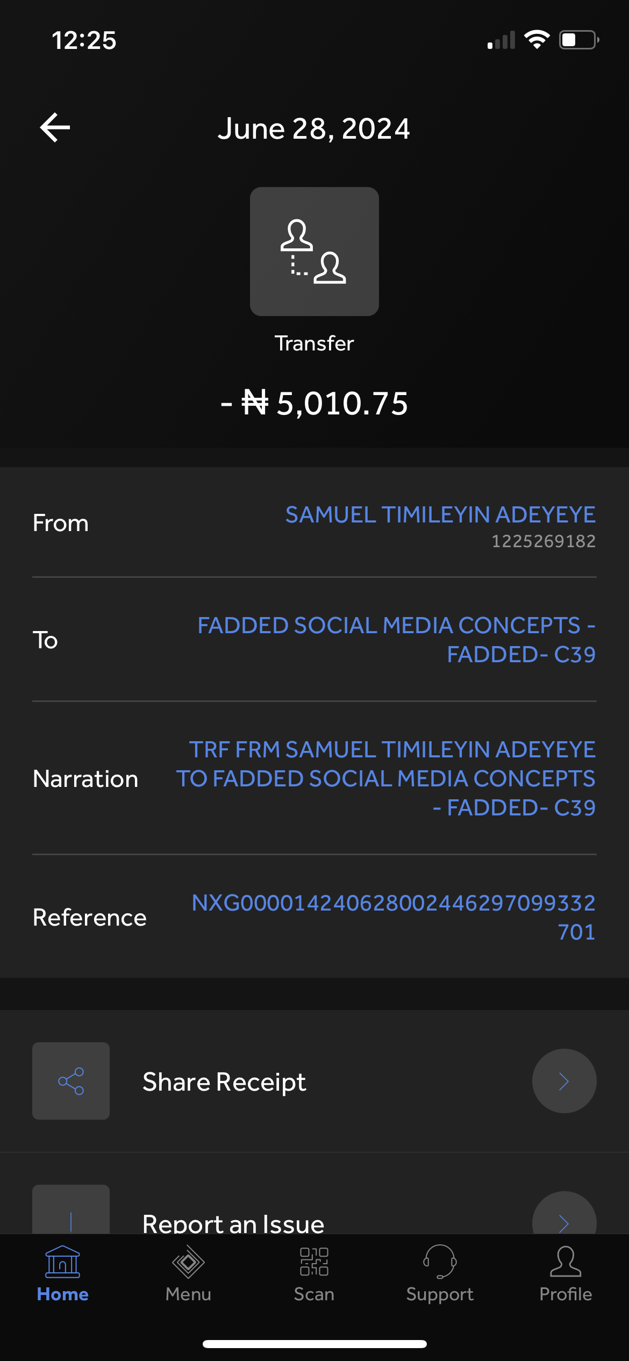
Task: Tap the June 28, 2024 date title
Action: pyautogui.click(x=314, y=129)
